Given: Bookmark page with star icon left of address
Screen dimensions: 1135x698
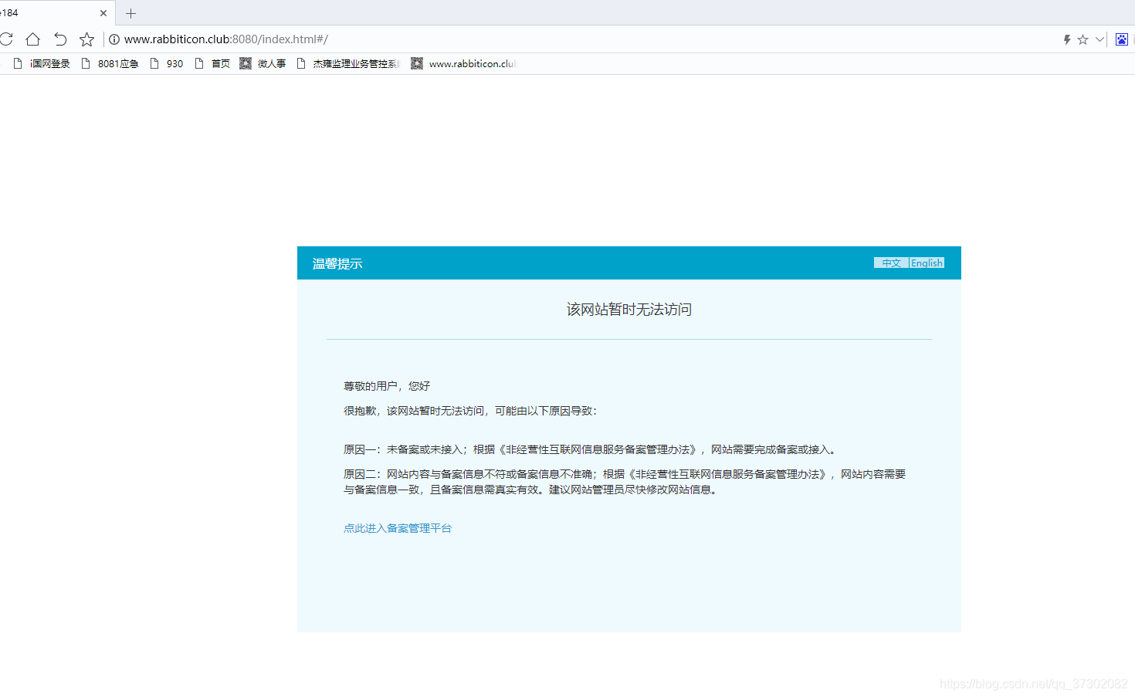Looking at the screenshot, I should pos(86,39).
